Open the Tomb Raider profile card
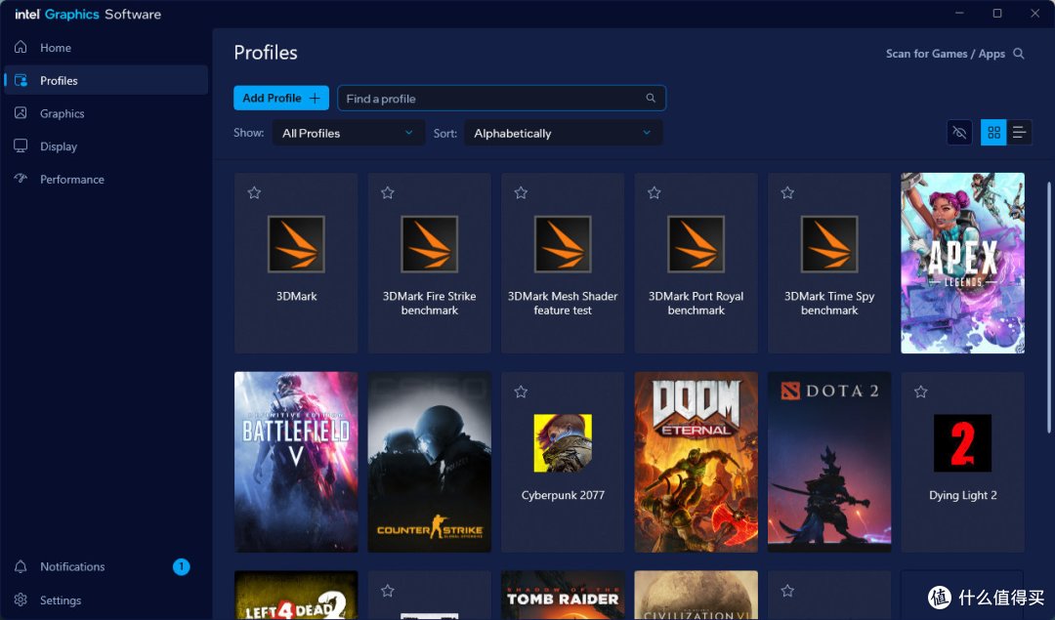The height and width of the screenshot is (620, 1055). click(563, 596)
